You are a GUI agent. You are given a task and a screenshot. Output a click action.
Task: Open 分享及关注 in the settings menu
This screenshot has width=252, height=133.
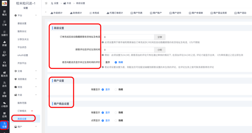(23, 39)
